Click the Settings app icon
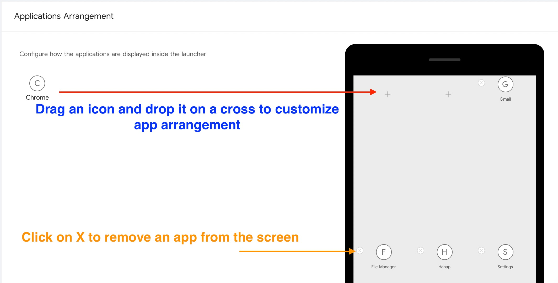The width and height of the screenshot is (558, 283). (505, 252)
